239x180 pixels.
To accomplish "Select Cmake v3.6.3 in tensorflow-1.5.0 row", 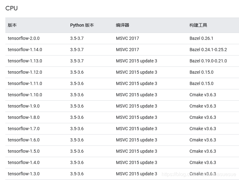I will pyautogui.click(x=203, y=151).
